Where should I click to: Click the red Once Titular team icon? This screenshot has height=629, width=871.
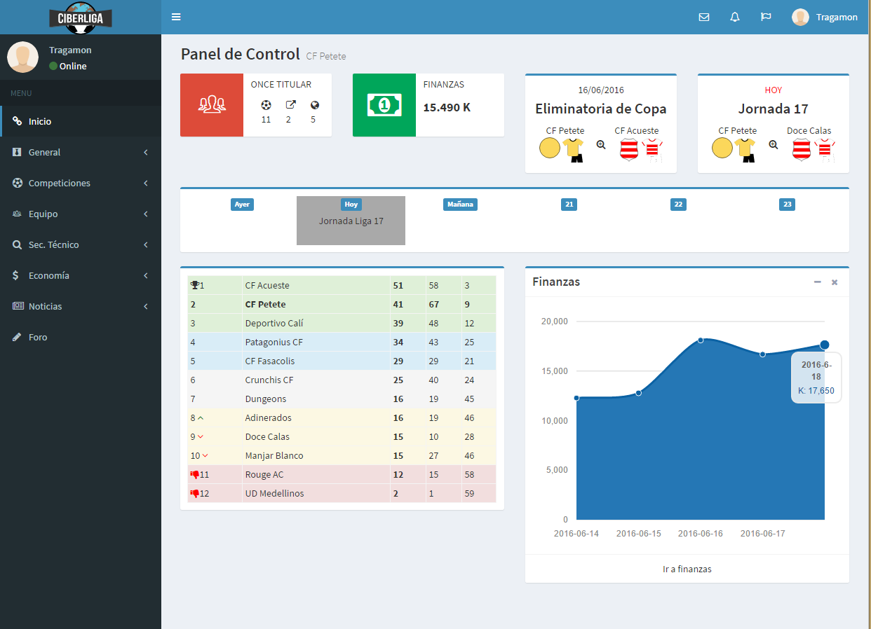pyautogui.click(x=212, y=105)
